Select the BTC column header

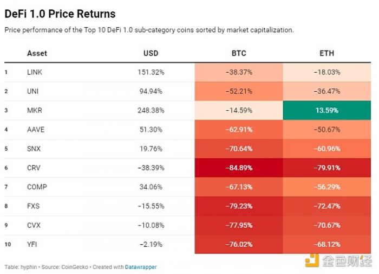[239, 53]
